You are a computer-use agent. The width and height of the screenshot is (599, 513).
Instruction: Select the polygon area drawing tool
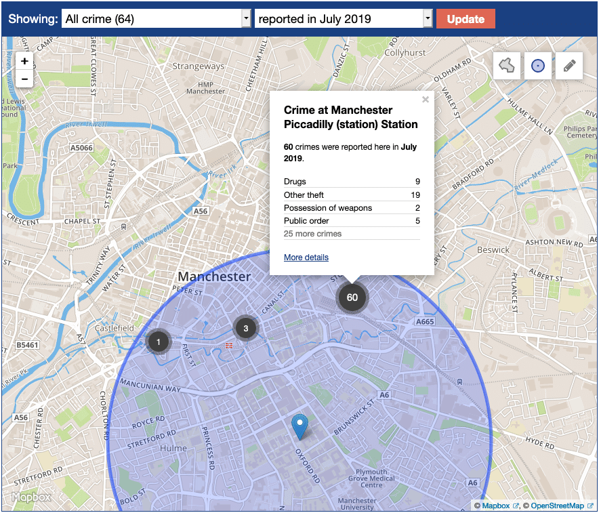(507, 66)
